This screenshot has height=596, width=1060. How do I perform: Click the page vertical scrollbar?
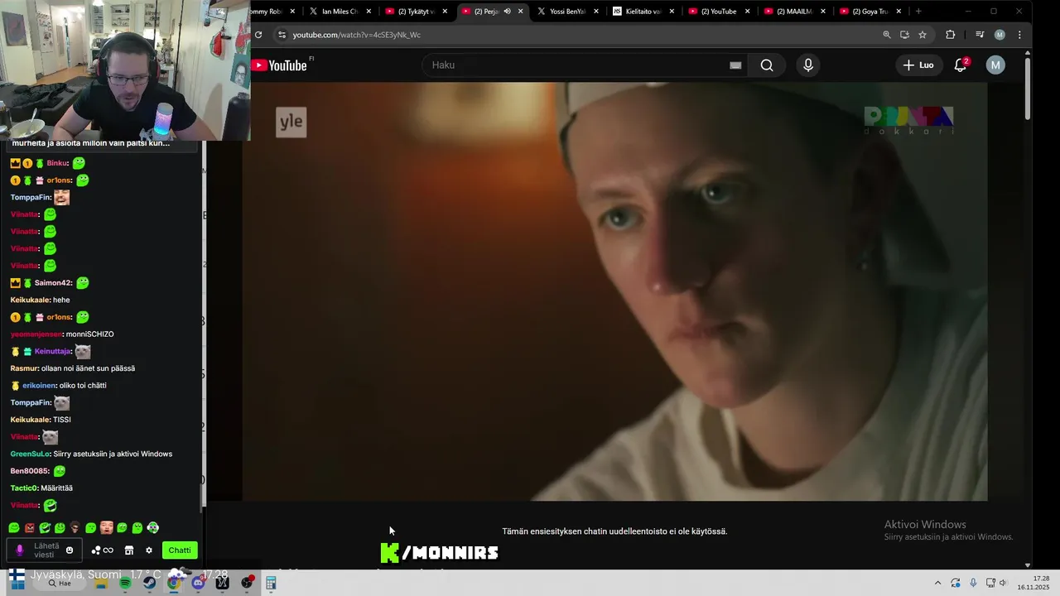pos(1028,87)
